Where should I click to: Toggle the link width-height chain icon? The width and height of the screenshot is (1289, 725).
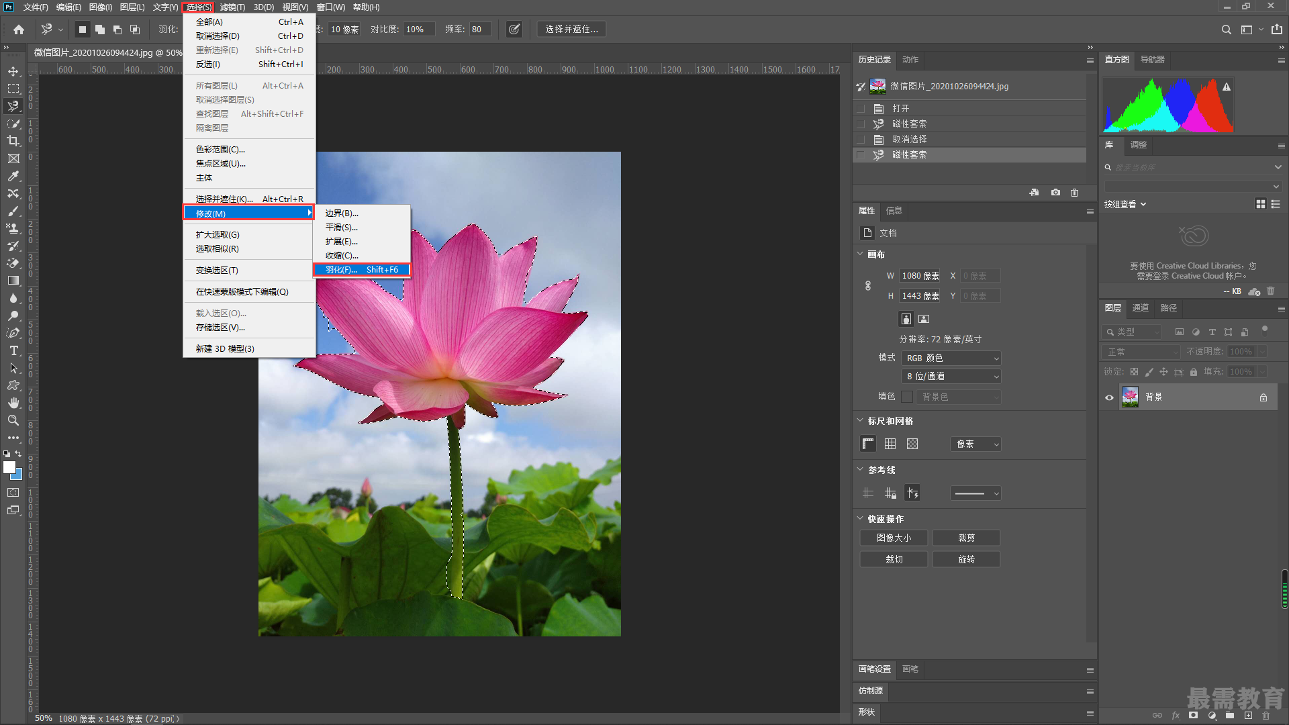pyautogui.click(x=868, y=286)
